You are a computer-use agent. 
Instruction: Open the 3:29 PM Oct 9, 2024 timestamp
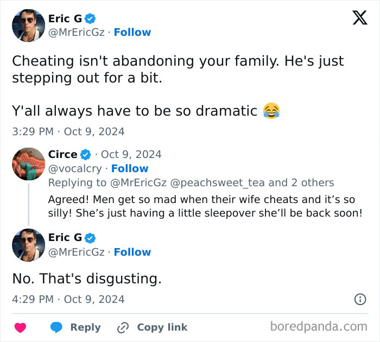coord(68,131)
